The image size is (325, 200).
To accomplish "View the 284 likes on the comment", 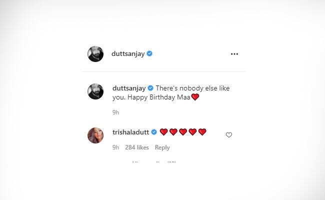I will [137, 147].
